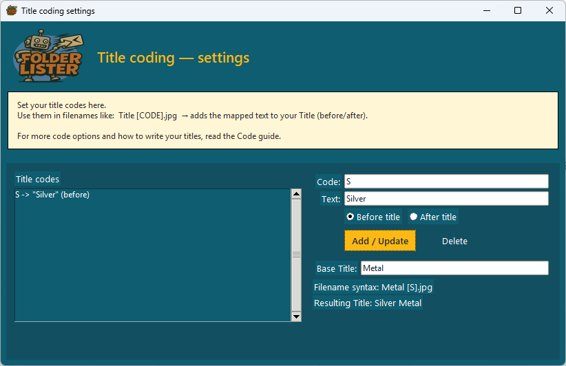The image size is (566, 366).
Task: Select the "Before title" radio option
Action: point(351,217)
